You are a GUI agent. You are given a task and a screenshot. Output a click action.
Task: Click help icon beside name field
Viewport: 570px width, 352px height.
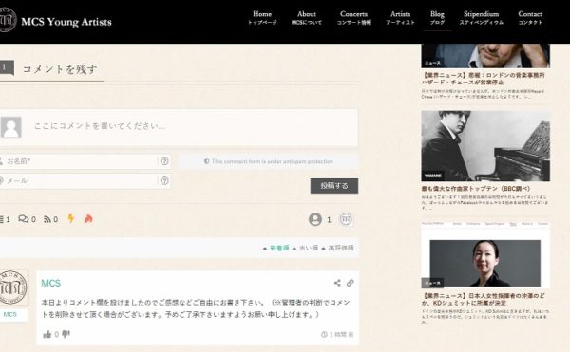pos(164,161)
